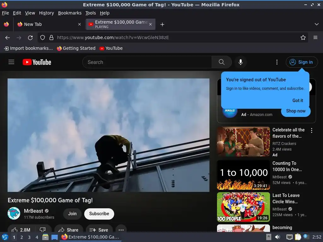The width and height of the screenshot is (323, 242).
Task: Open Last To Leave Circle thumbnail
Action: coord(243,207)
